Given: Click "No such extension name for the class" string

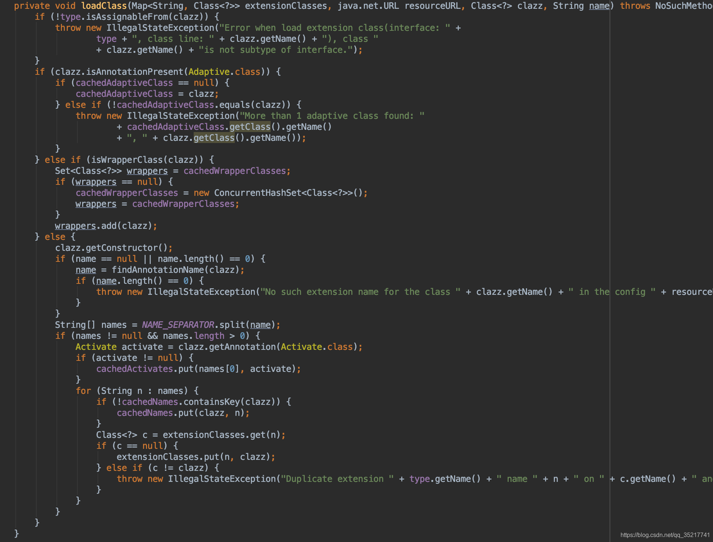Looking at the screenshot, I should tap(360, 292).
